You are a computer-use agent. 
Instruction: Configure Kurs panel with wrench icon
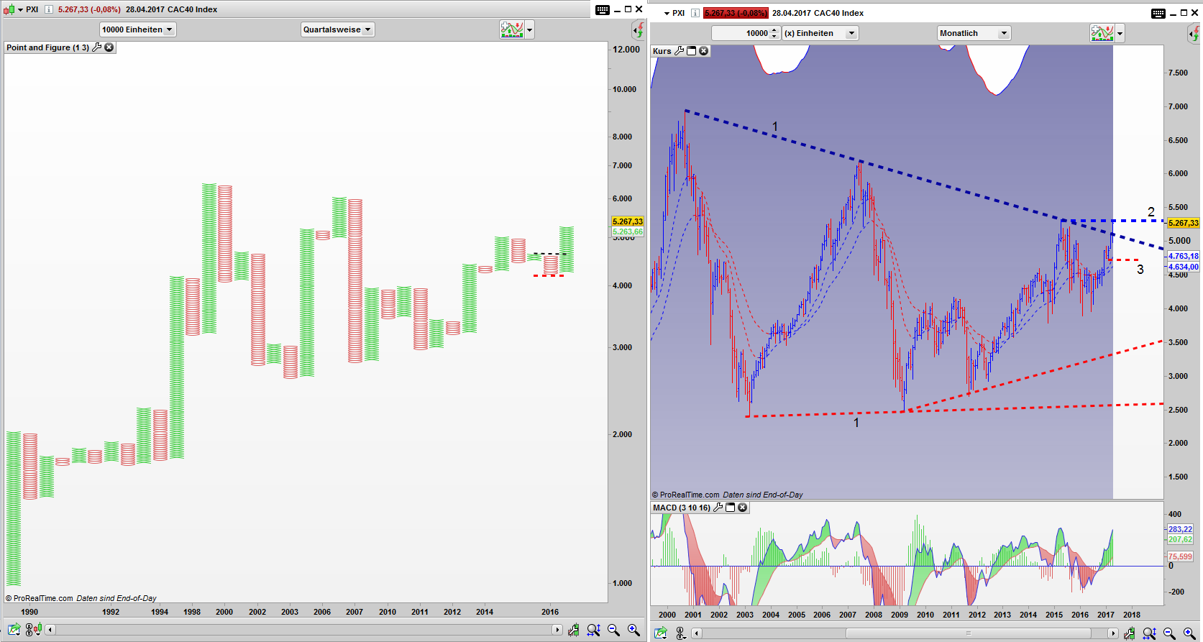pos(679,51)
